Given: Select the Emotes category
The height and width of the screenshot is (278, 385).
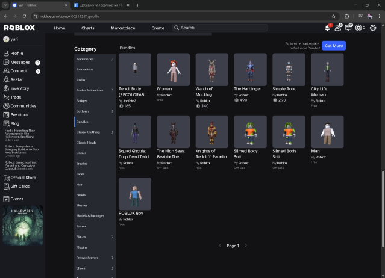Looking at the screenshot, I should point(82,163).
